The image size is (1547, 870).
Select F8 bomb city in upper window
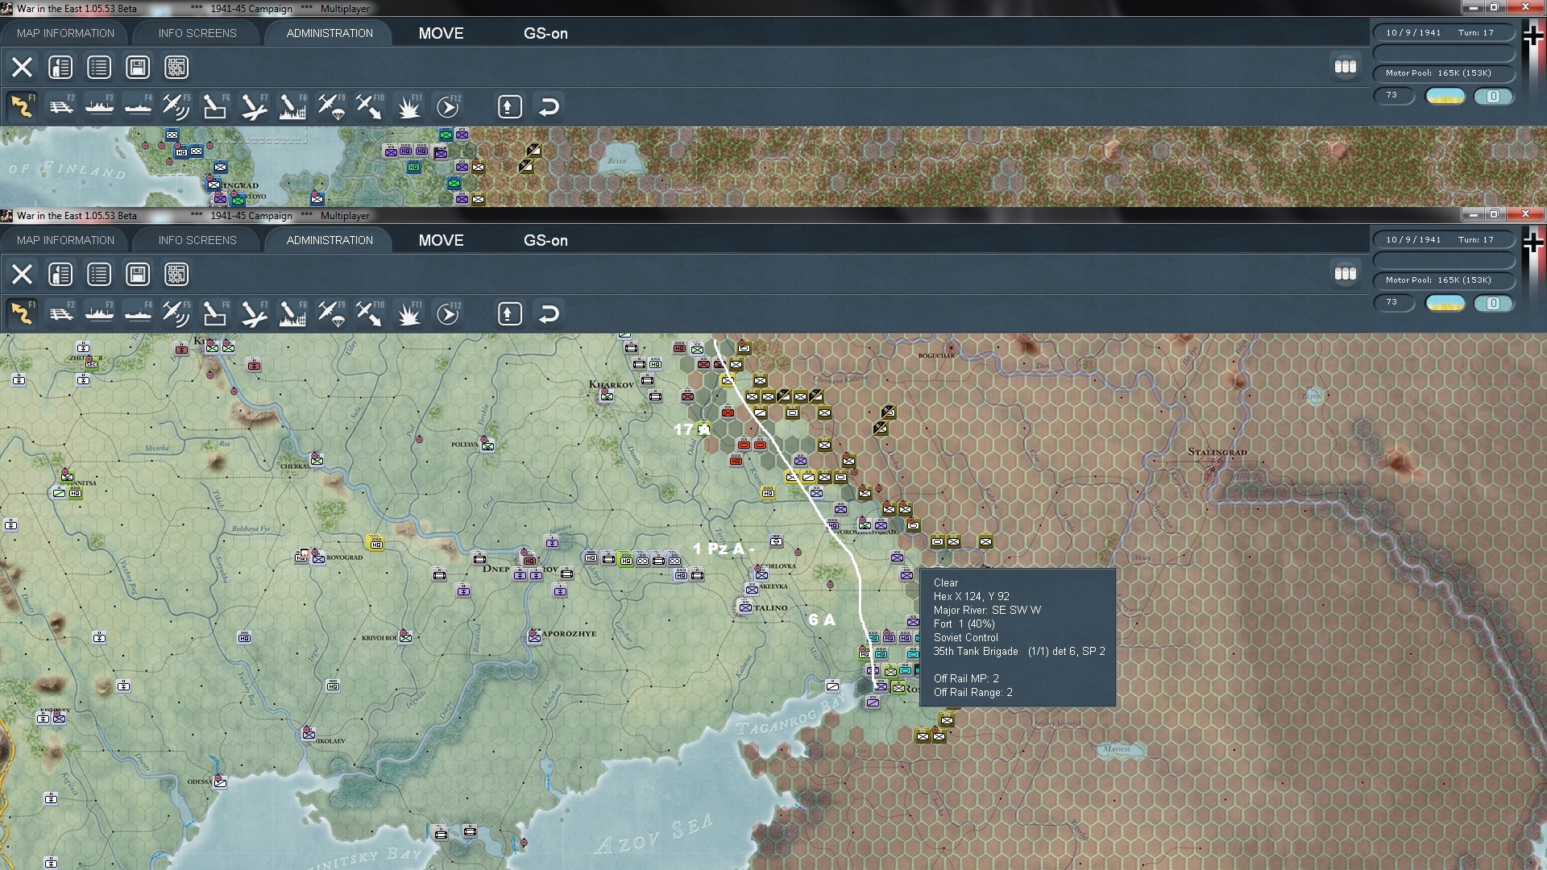click(x=292, y=106)
